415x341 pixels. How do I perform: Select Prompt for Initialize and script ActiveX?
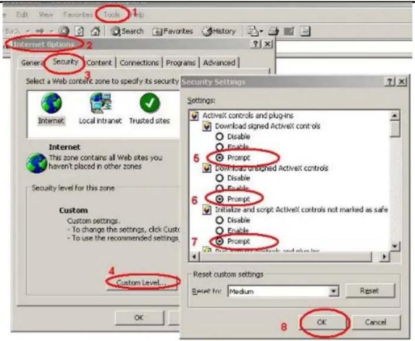coord(219,241)
